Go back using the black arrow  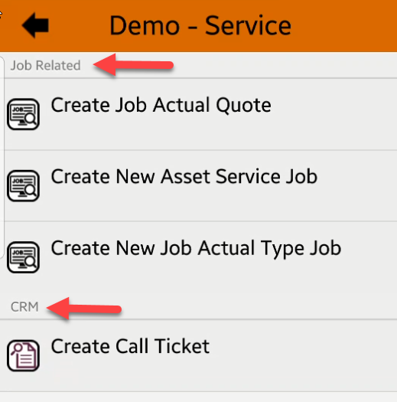pyautogui.click(x=35, y=25)
